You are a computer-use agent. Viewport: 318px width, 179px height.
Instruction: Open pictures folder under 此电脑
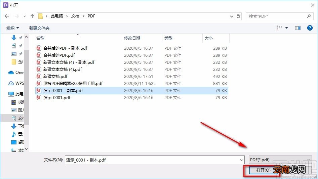(17, 110)
